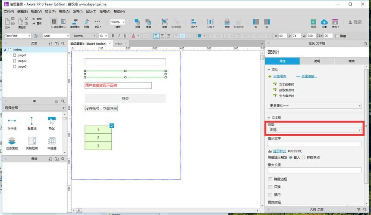This screenshot has width=371, height=215.
Task: Align text left in format bar
Action: click(x=156, y=36)
